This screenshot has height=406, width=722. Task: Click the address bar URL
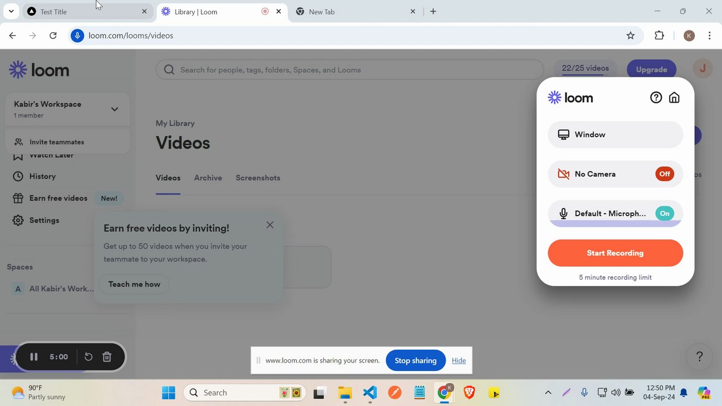[x=131, y=36]
